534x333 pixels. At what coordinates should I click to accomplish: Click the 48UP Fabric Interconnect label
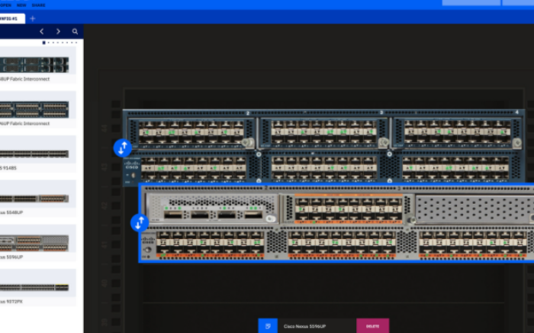click(24, 79)
